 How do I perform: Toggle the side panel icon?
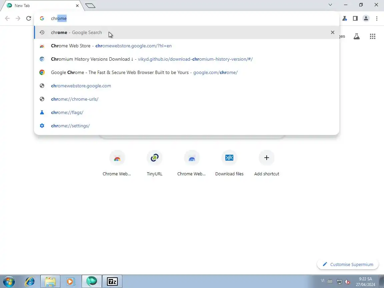pos(355,18)
